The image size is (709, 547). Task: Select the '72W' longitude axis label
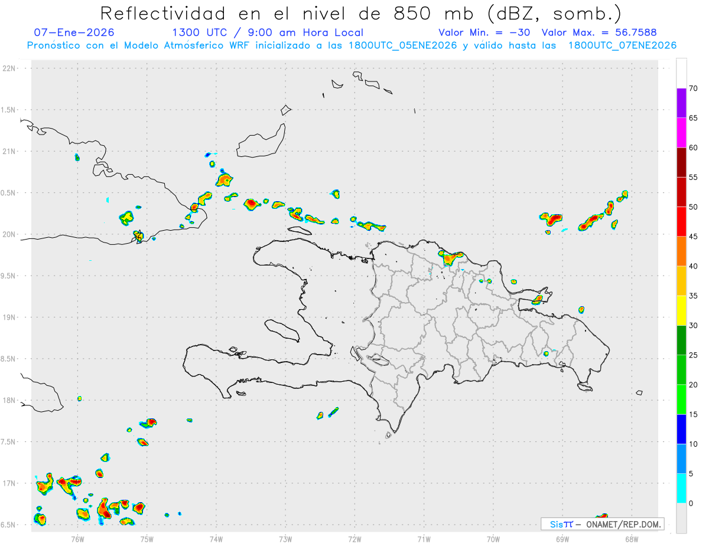point(354,539)
